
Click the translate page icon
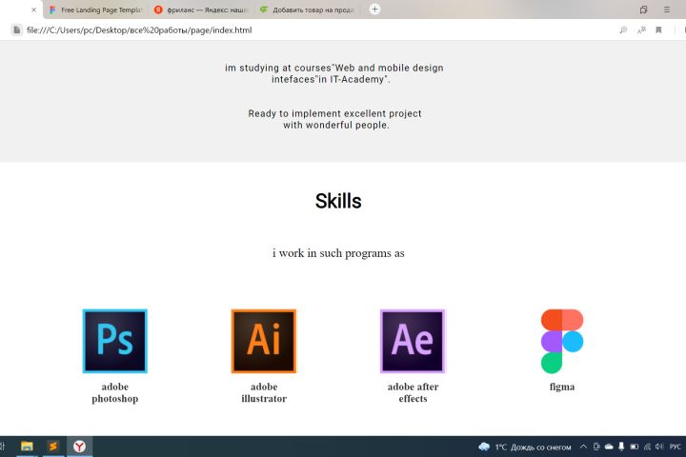[x=641, y=30]
